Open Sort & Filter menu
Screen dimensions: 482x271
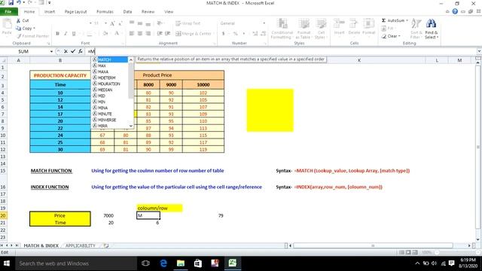click(x=416, y=29)
